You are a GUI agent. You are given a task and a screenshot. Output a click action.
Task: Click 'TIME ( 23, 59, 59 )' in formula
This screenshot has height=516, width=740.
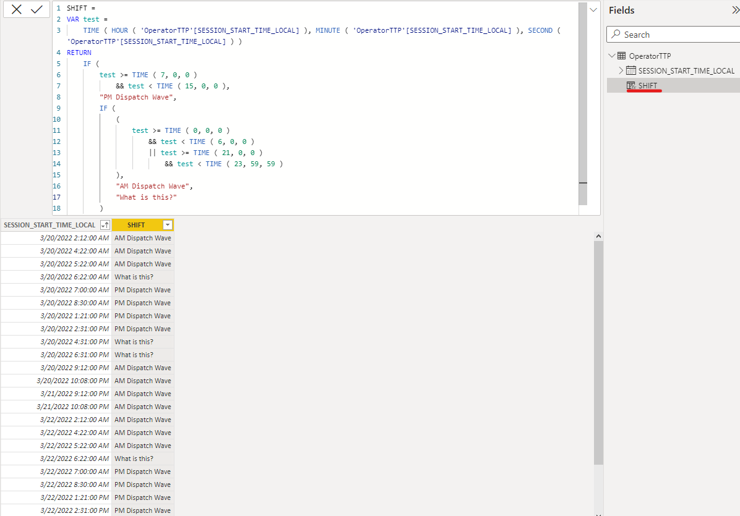click(244, 164)
